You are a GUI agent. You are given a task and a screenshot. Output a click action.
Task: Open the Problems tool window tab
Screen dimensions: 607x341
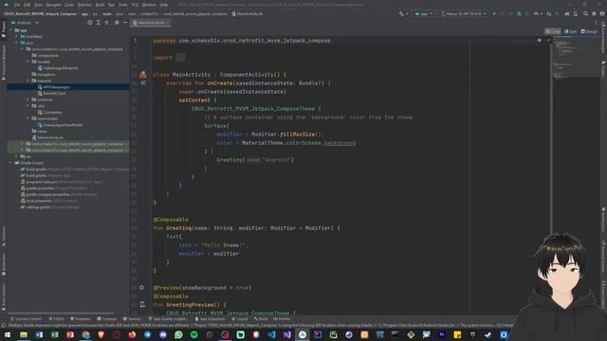(x=81, y=319)
